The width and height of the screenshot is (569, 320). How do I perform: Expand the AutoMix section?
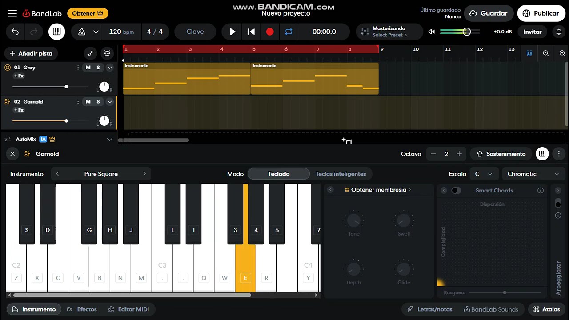[x=110, y=139]
